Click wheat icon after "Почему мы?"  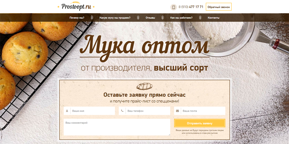pyautogui.click(x=92, y=18)
